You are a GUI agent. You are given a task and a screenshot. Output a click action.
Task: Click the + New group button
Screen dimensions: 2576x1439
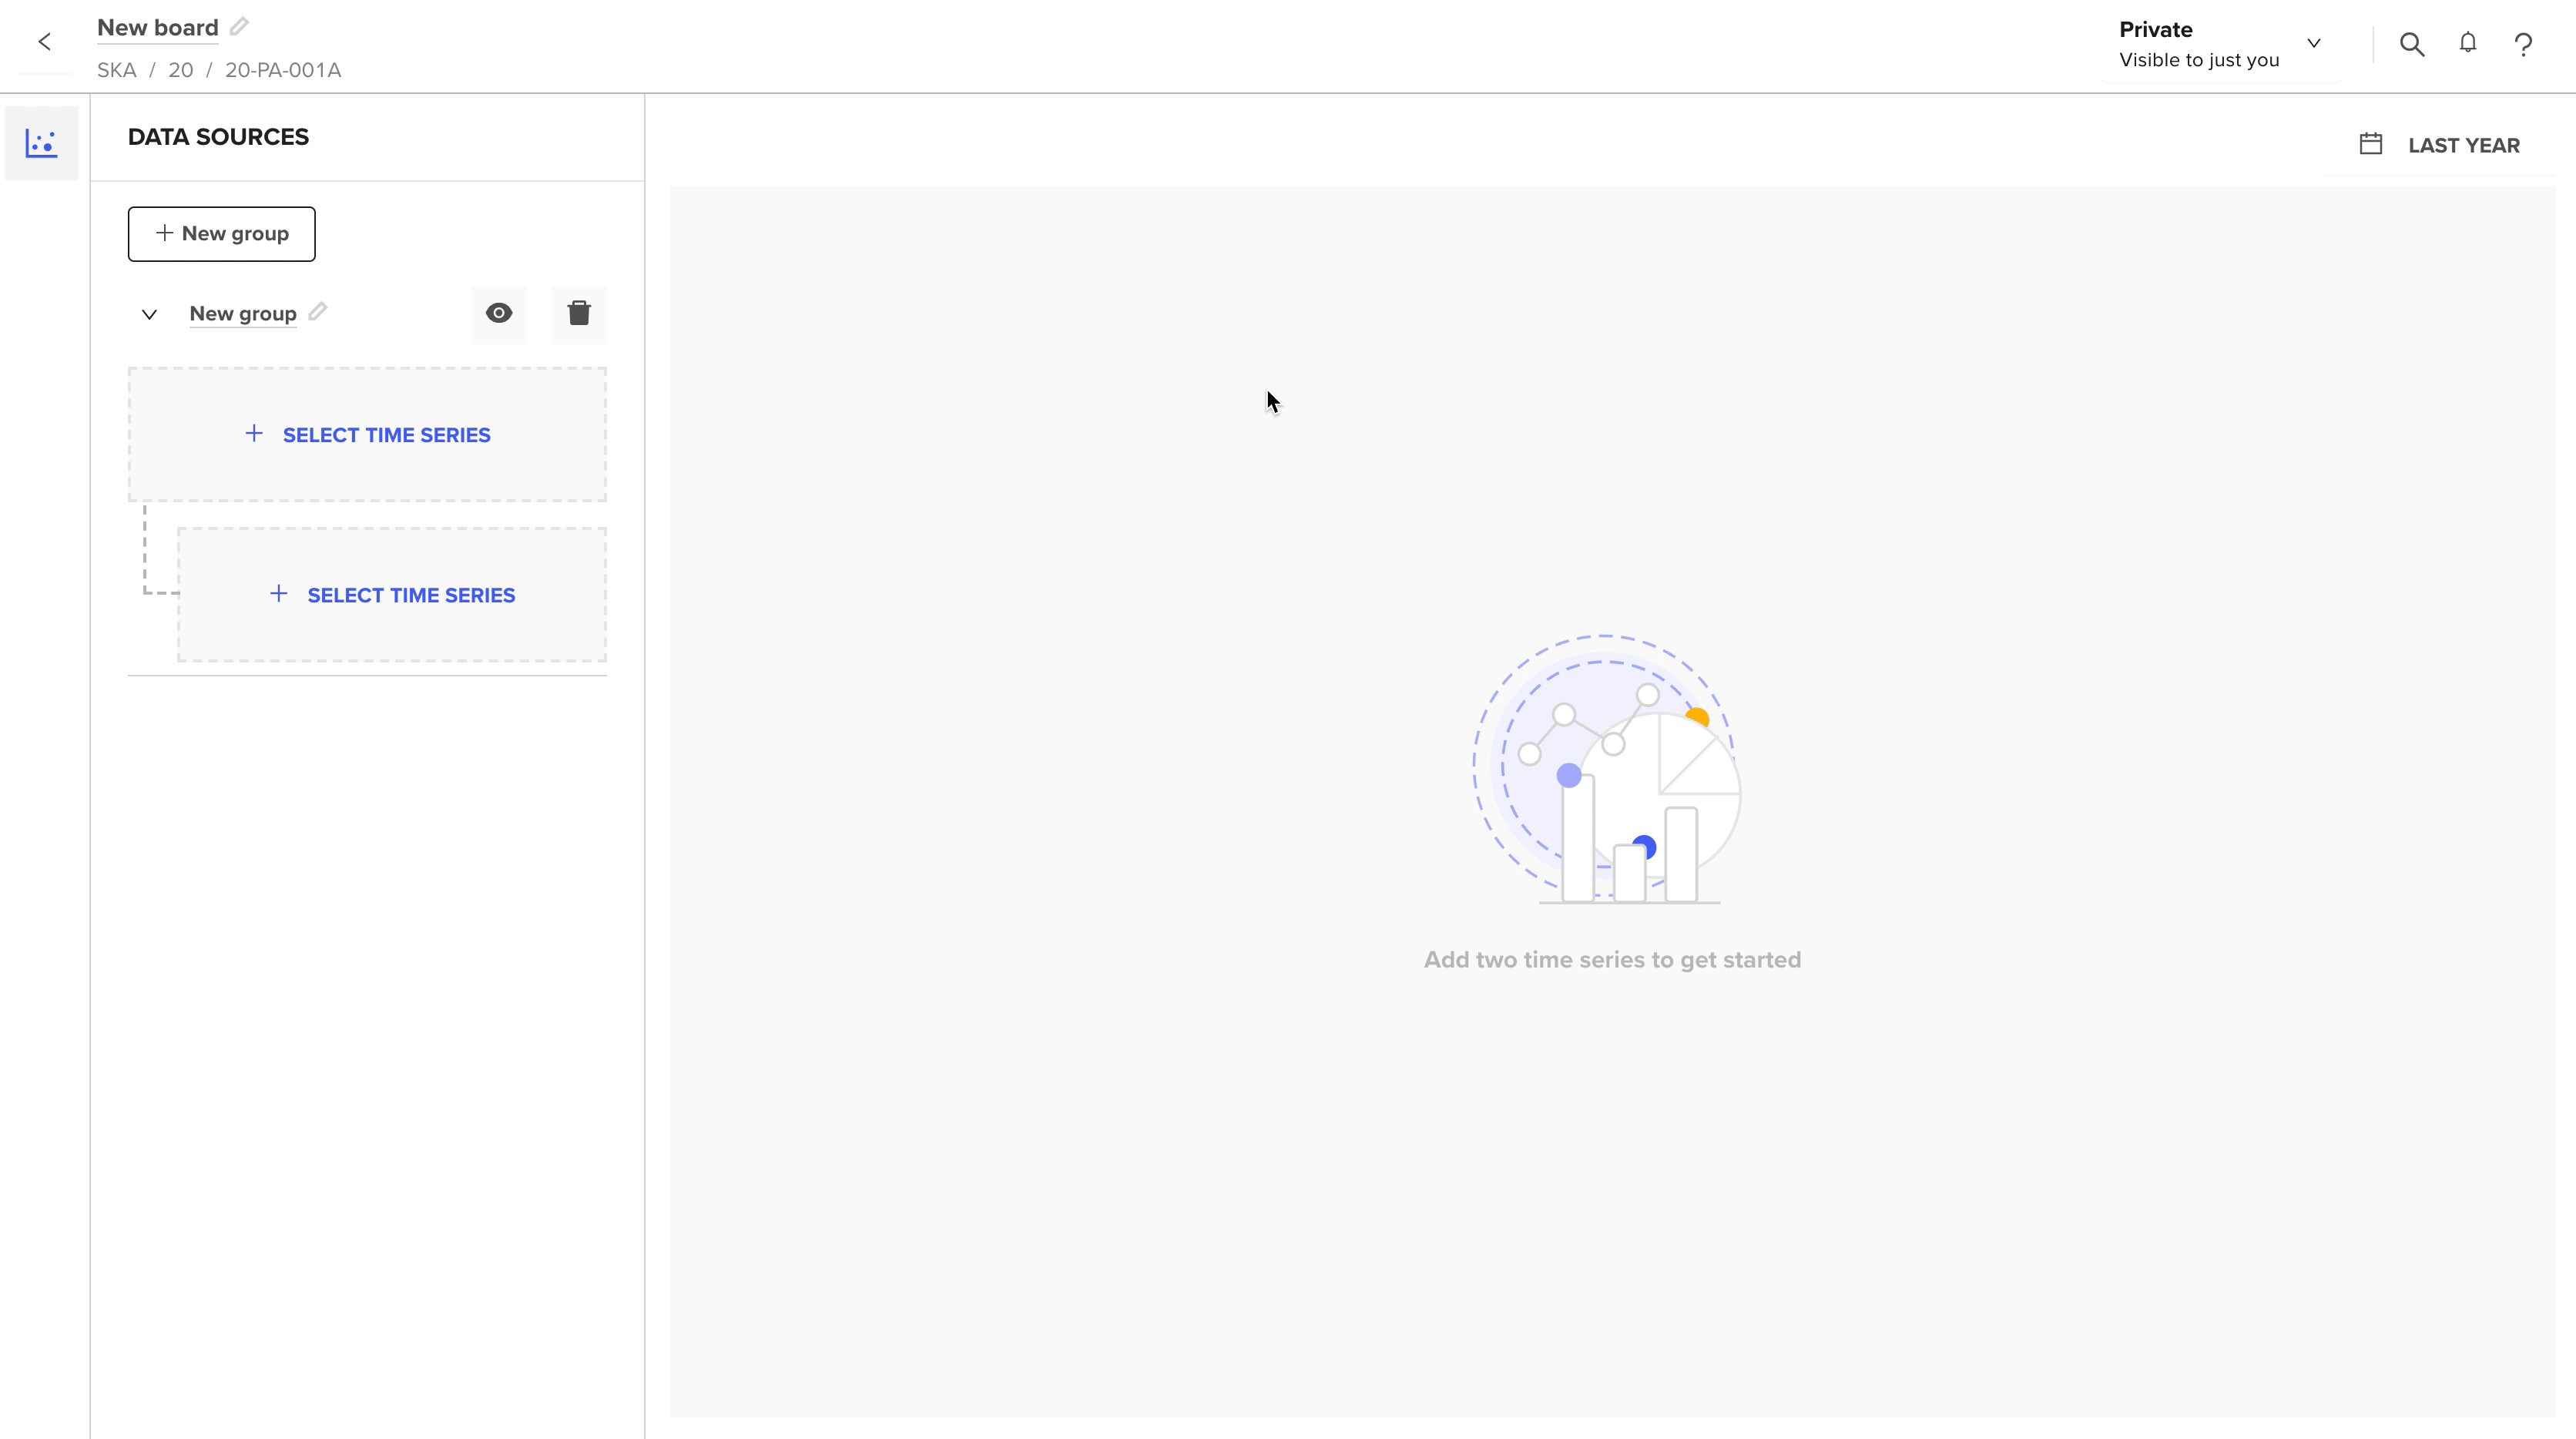click(222, 234)
